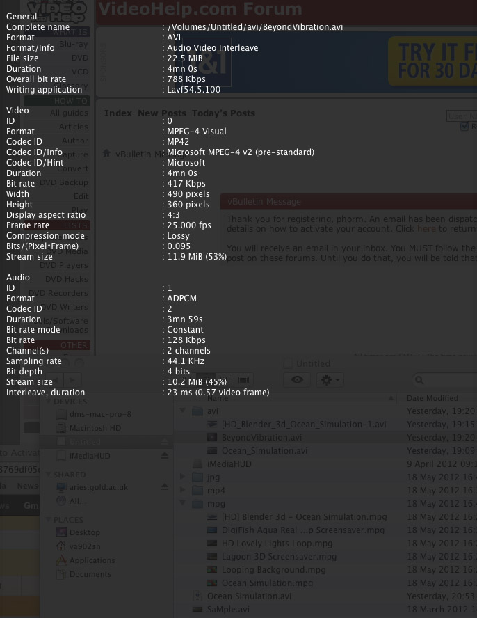
Task: Open Today's Posts forum link
Action: (x=223, y=113)
